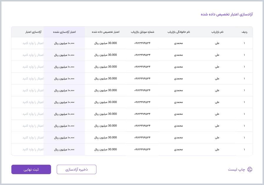
Task: Click the نام بازاریاب column header
Action: 217,32
